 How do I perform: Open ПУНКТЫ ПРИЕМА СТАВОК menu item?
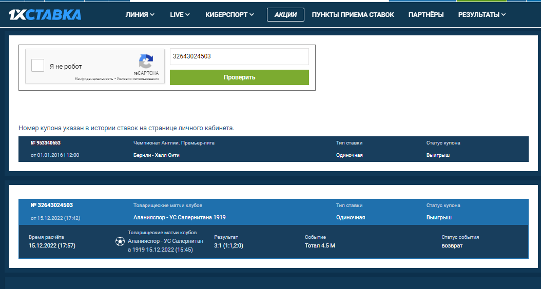pyautogui.click(x=353, y=15)
